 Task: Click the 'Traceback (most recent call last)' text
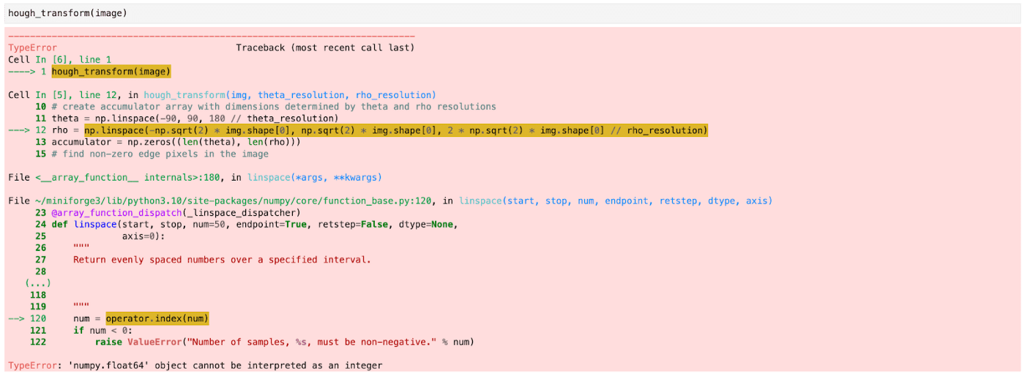click(325, 48)
